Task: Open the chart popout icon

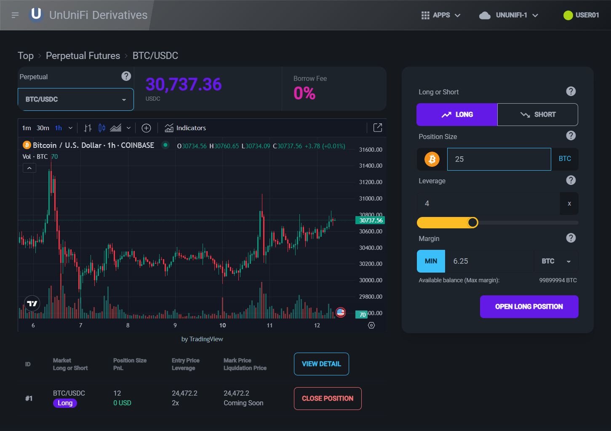Action: [x=378, y=128]
